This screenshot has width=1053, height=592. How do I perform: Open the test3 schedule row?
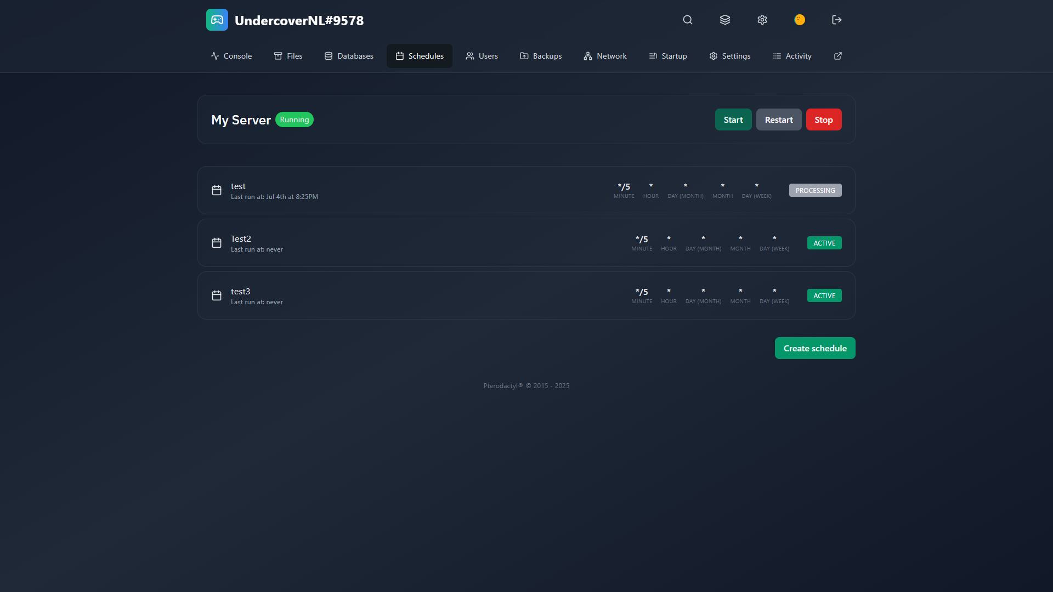417,295
